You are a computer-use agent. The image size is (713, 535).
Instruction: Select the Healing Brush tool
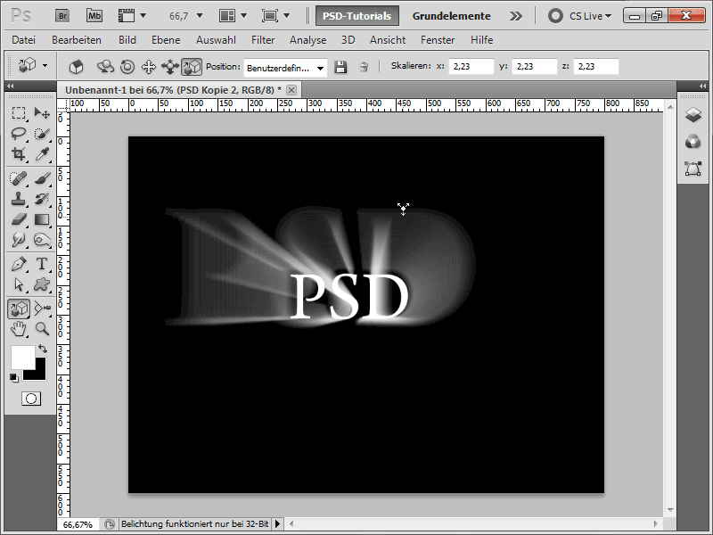coord(19,178)
